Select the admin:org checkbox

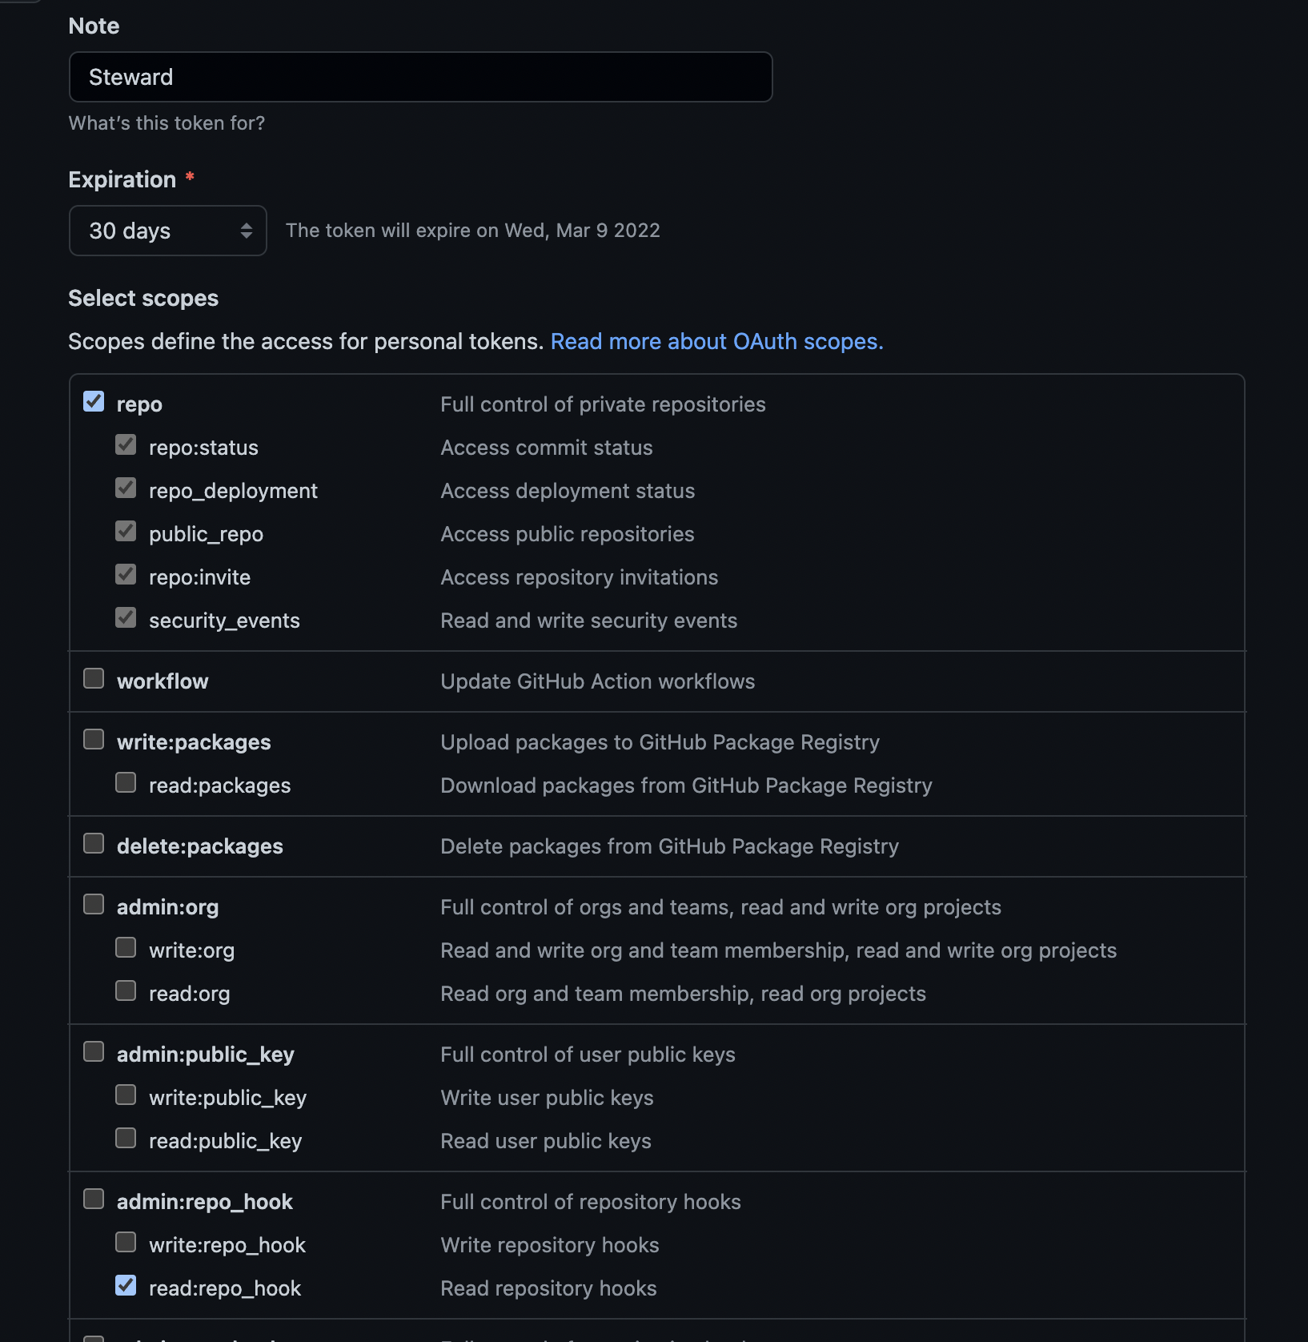click(94, 904)
